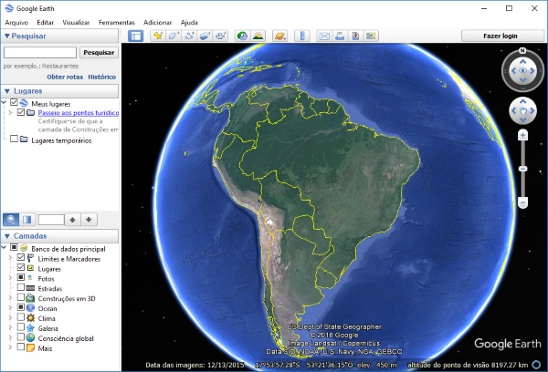
Task: Uncheck the Meus lugares checkbox
Action: coord(14,102)
